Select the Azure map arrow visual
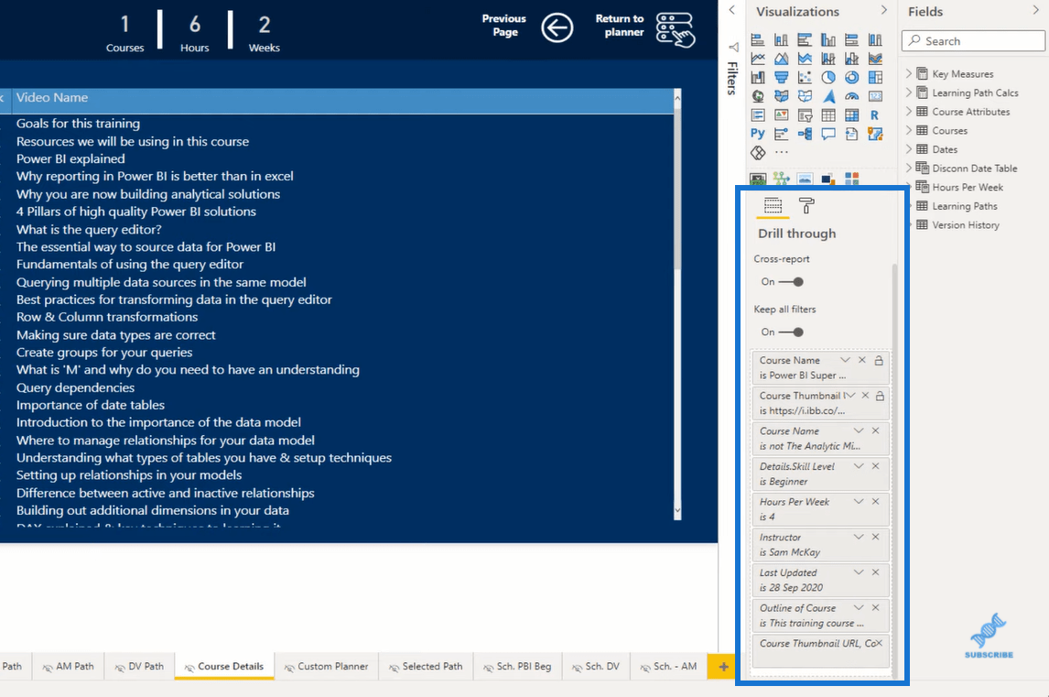The image size is (1049, 697). (x=828, y=96)
